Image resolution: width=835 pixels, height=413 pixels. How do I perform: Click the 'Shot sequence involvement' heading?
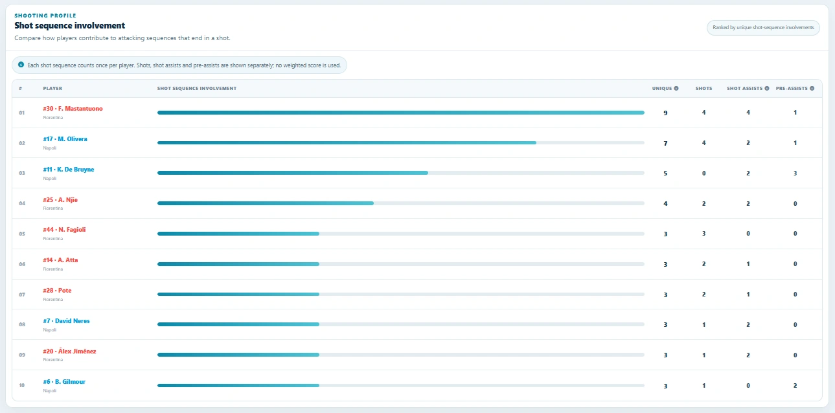tap(70, 26)
